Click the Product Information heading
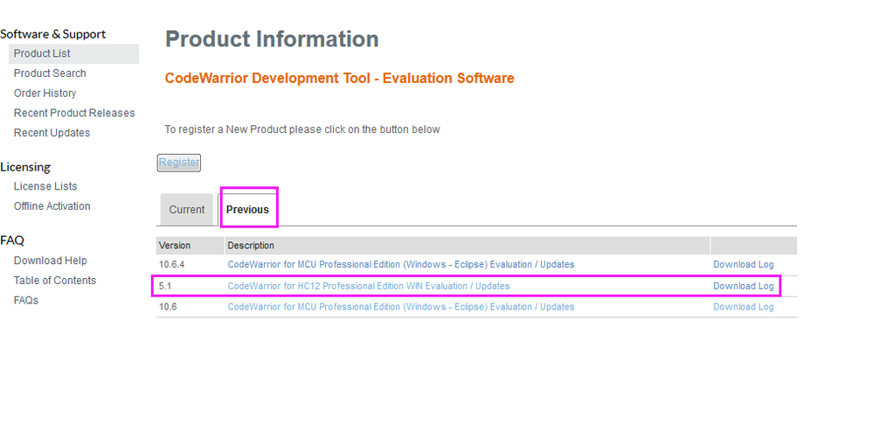 coord(273,39)
